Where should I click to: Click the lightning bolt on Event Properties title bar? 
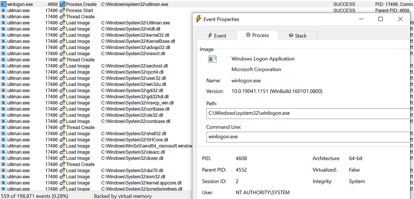(198, 19)
